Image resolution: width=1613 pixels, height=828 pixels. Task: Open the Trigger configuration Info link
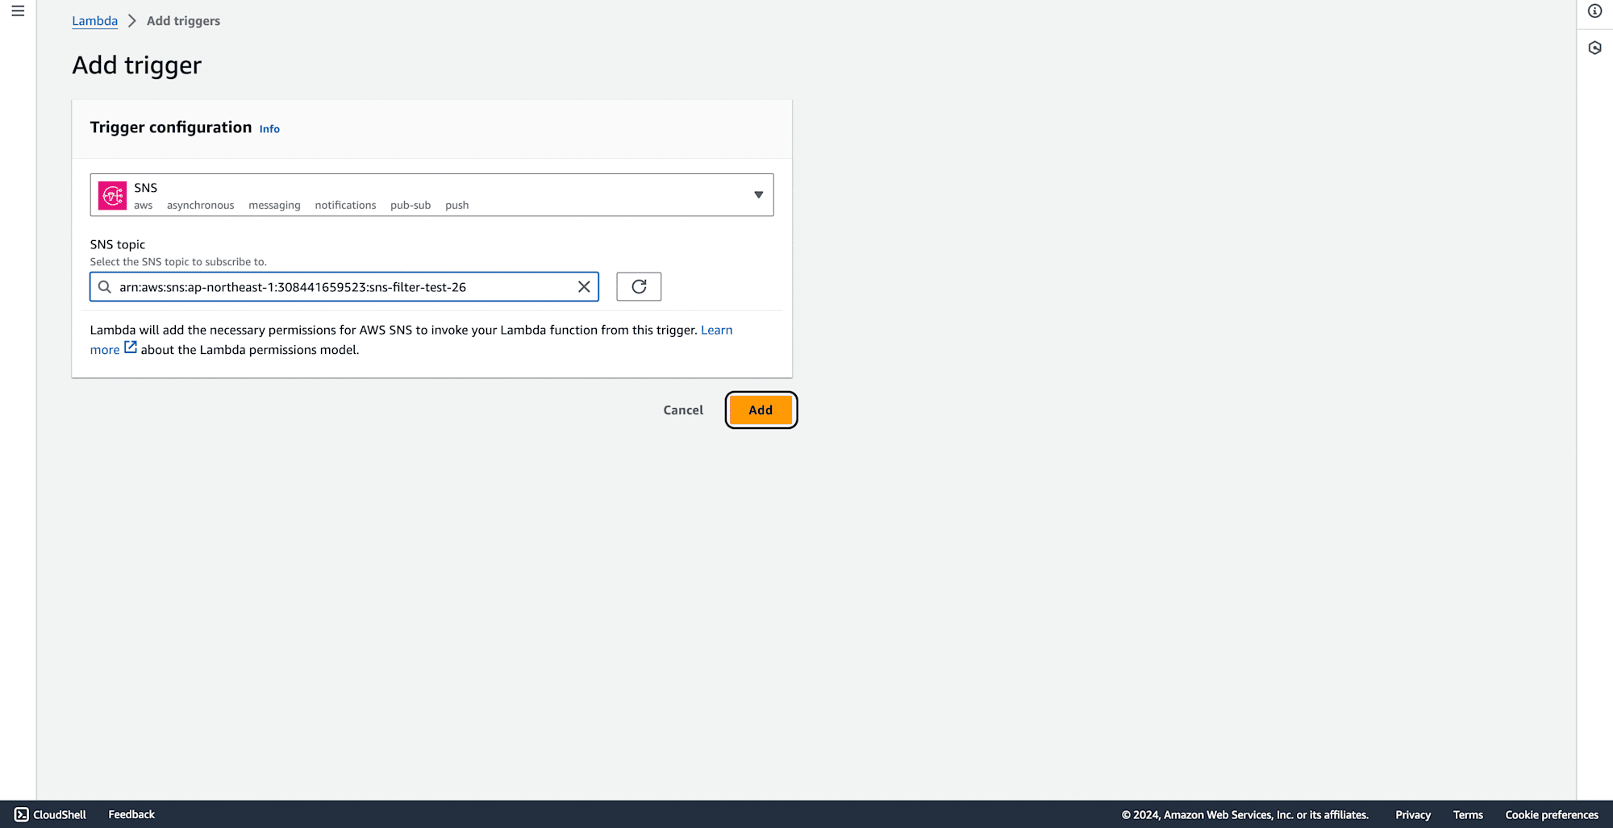click(x=269, y=129)
